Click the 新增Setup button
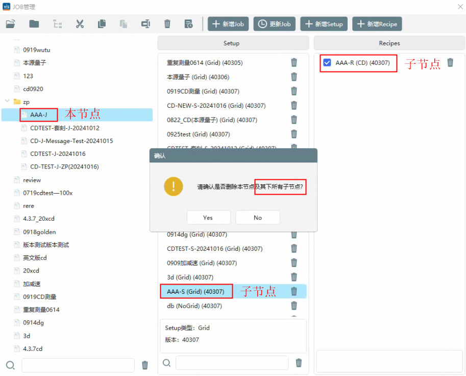 click(324, 24)
